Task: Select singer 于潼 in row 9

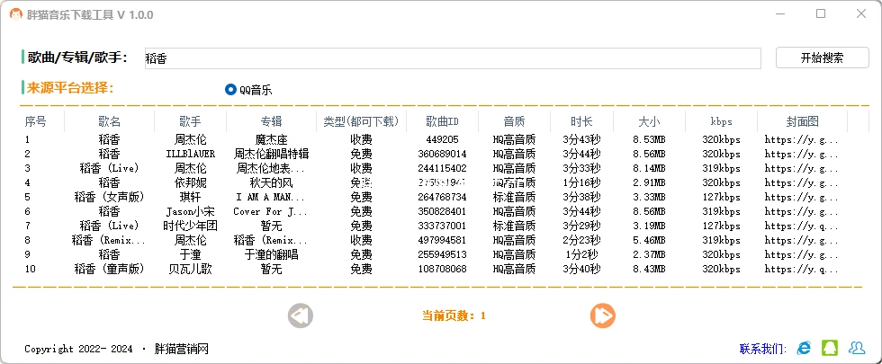Action: pos(190,255)
